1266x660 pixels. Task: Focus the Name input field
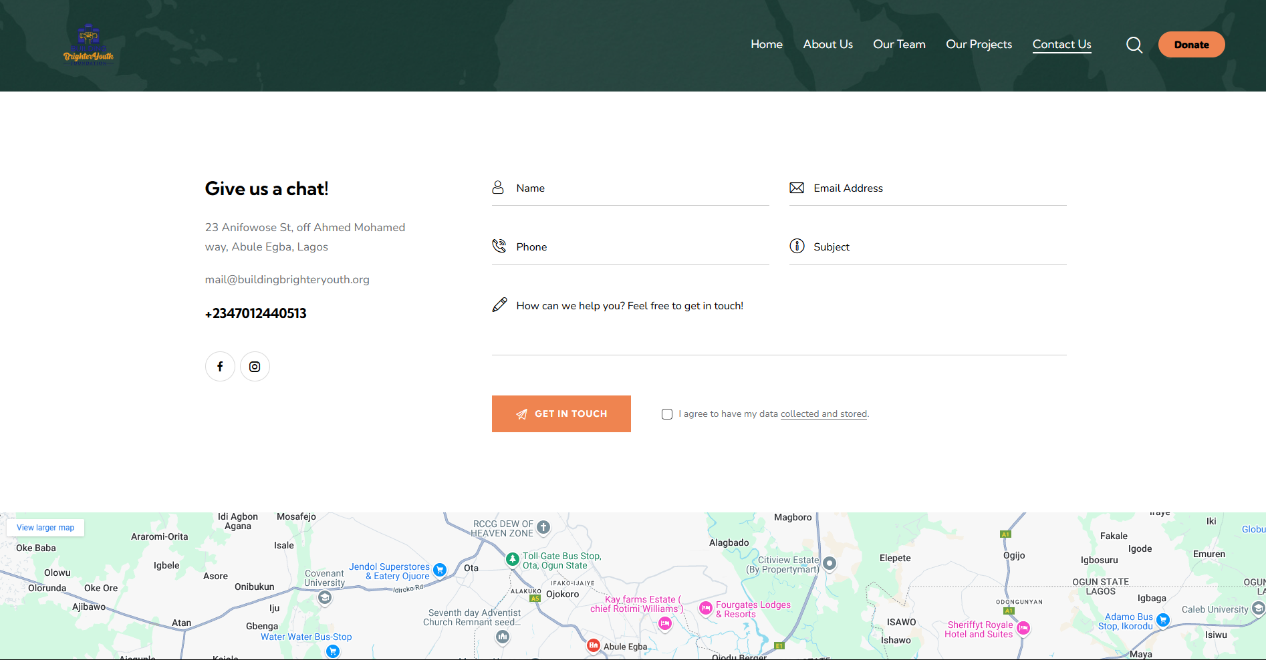[640, 188]
